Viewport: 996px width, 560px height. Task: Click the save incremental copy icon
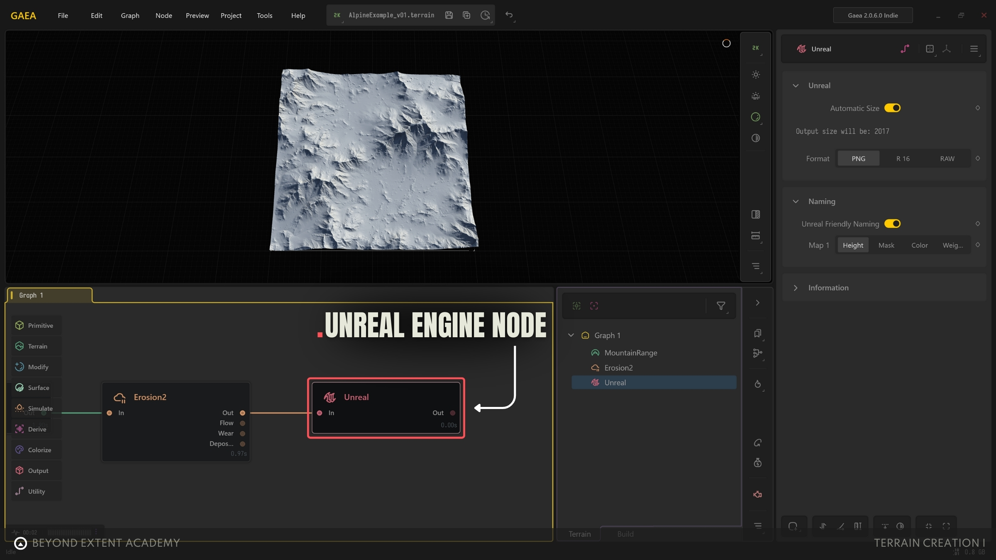[466, 15]
